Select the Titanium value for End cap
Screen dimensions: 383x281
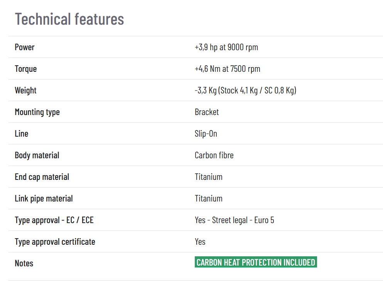pos(209,177)
